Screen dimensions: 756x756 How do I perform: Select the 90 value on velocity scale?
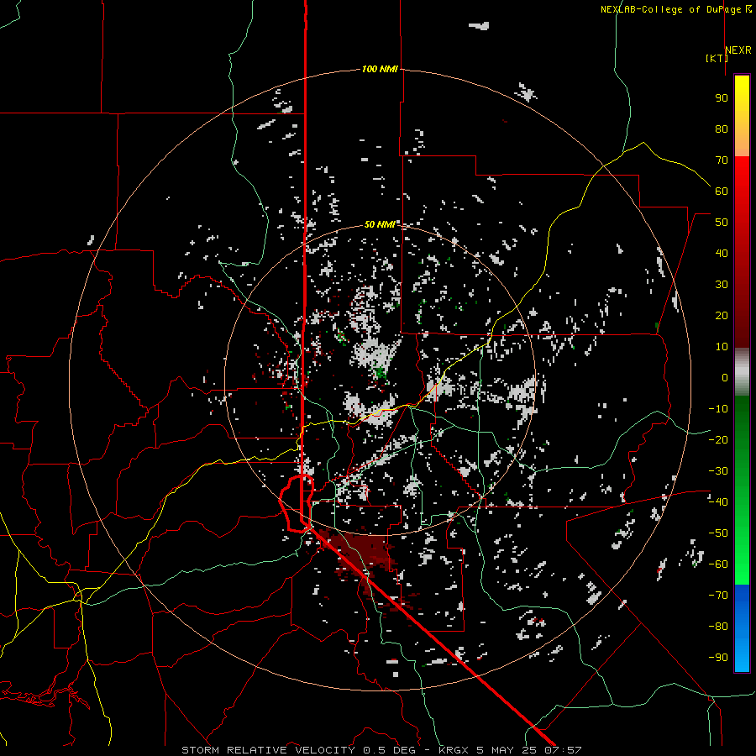pyautogui.click(x=722, y=98)
